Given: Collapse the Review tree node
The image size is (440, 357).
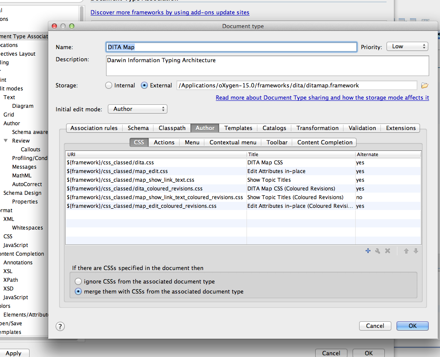Looking at the screenshot, I should 6,141.
